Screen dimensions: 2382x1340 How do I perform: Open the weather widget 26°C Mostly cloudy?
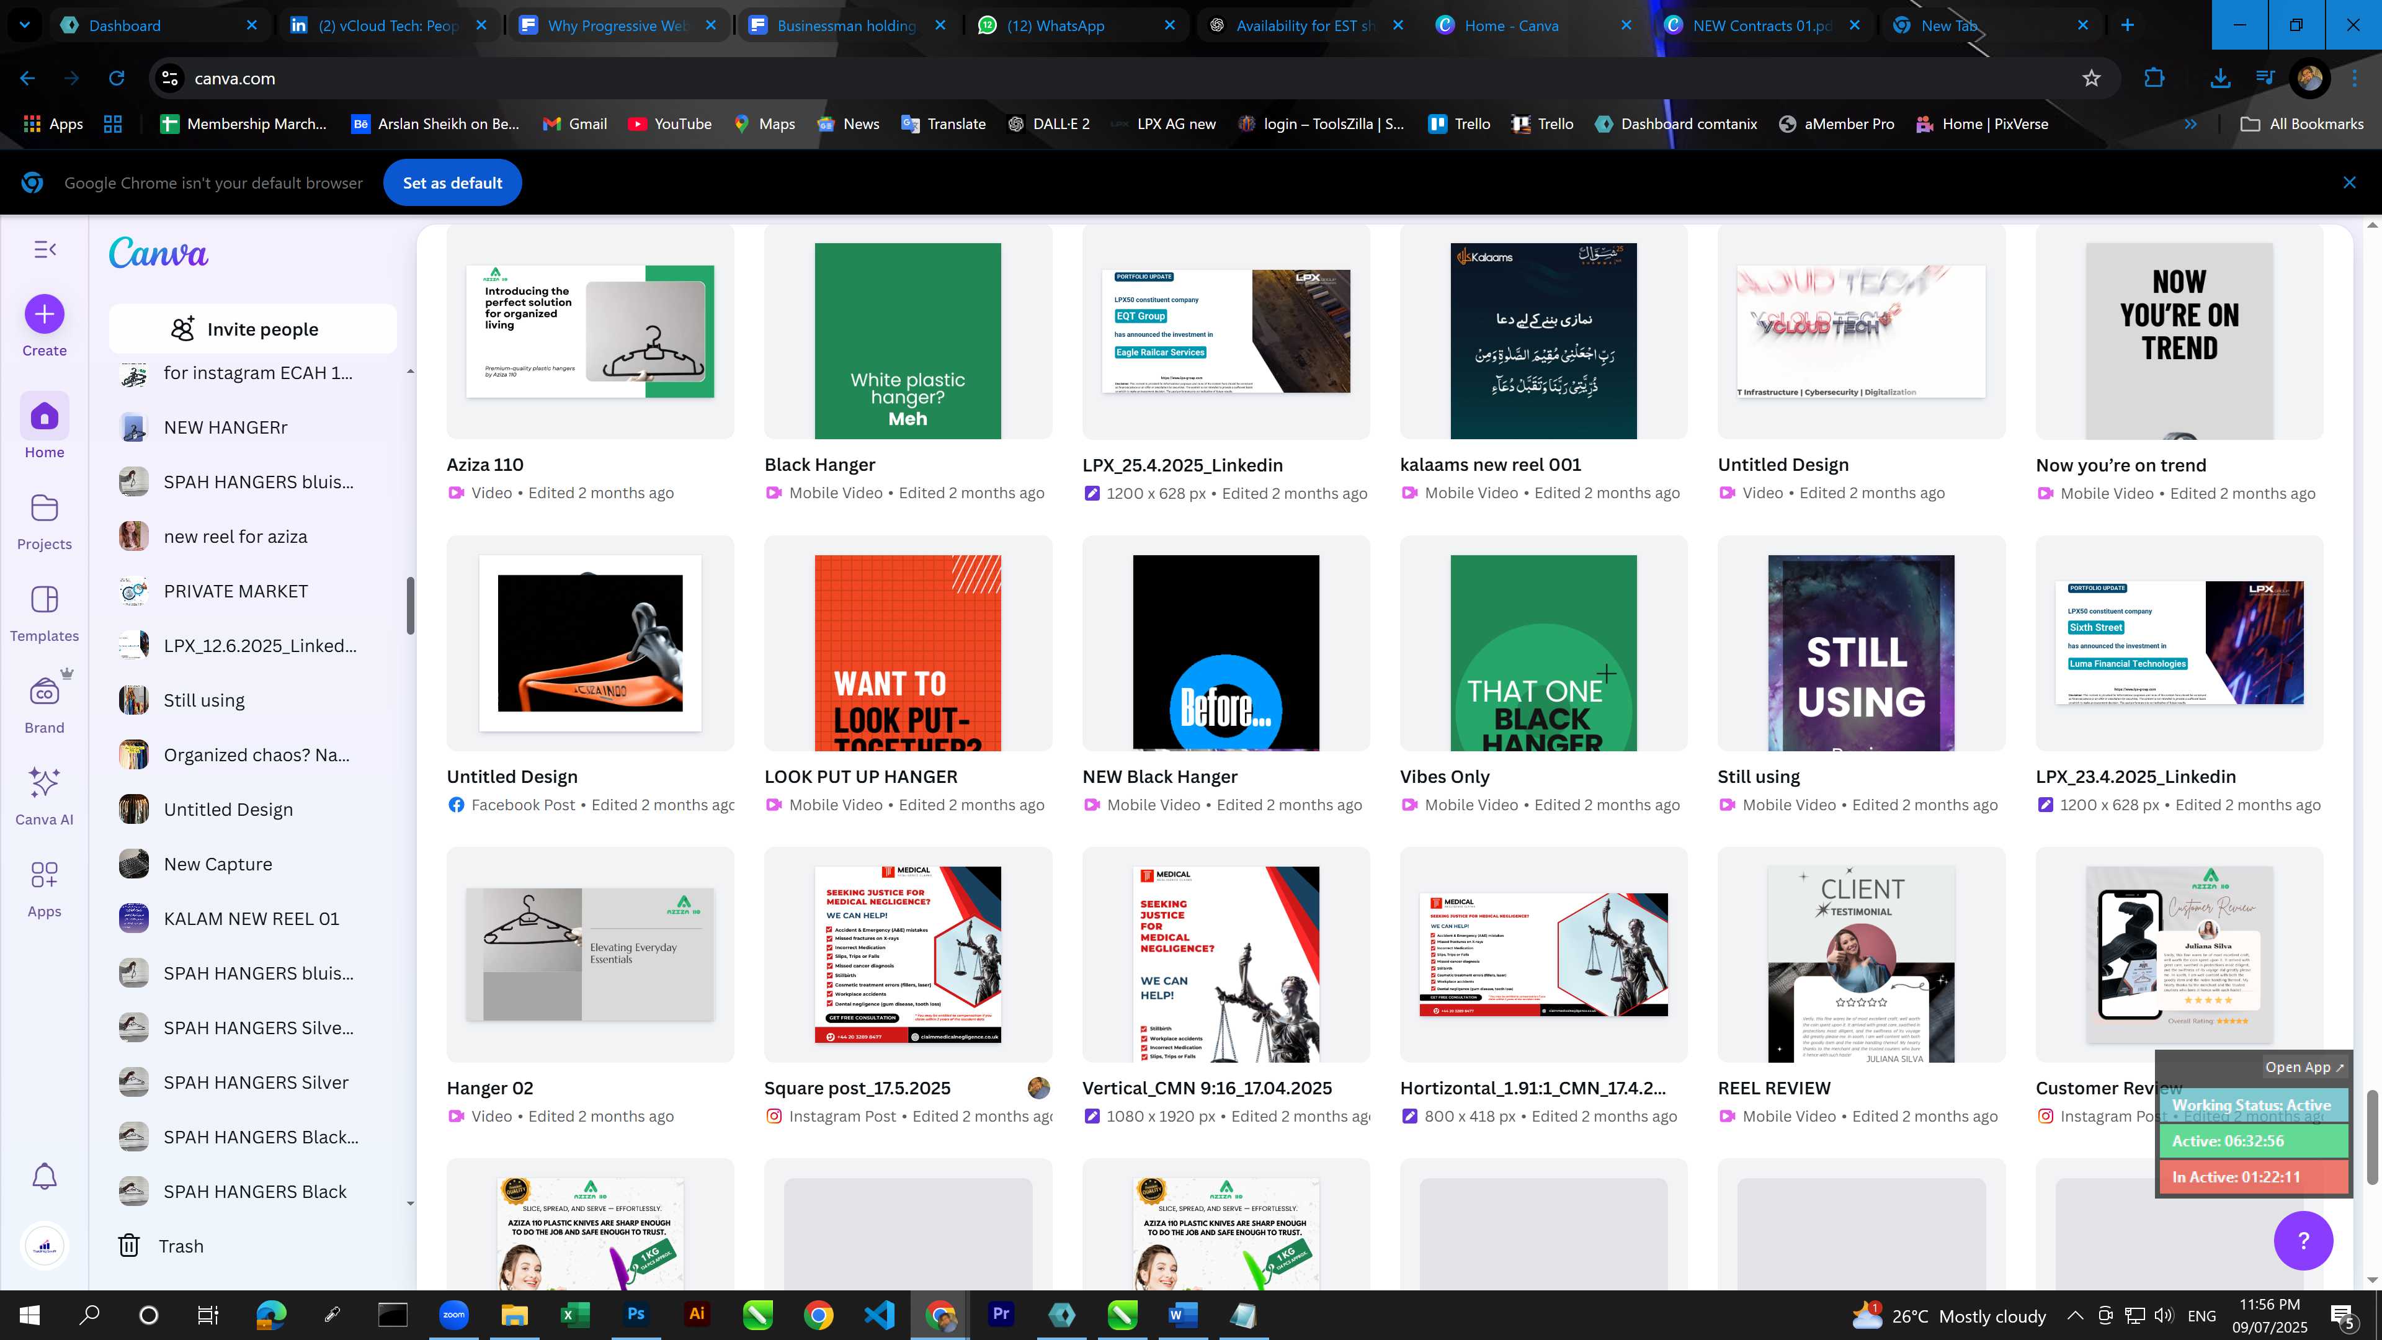[x=1949, y=1315]
